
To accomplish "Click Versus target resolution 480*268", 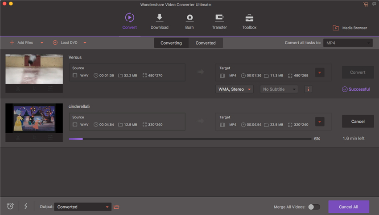I will (x=298, y=76).
